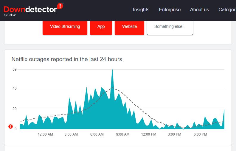
Task: Click the 6:00 AM axis label
Action: click(97, 134)
